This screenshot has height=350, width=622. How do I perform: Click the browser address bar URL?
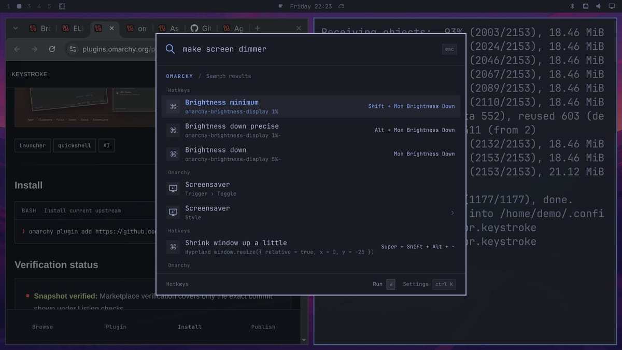[119, 49]
